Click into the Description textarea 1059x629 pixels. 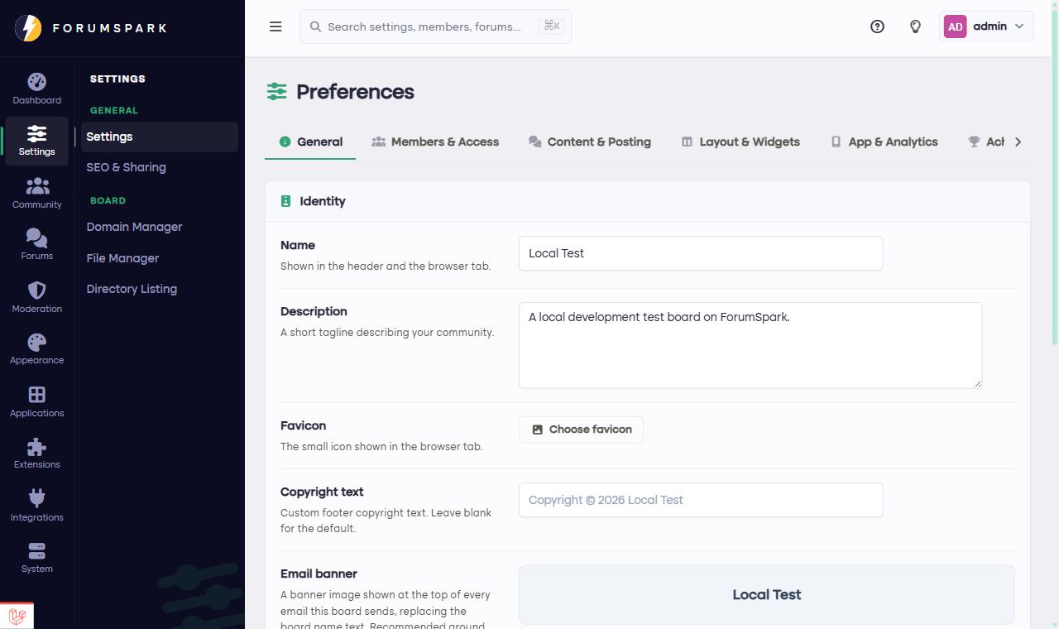750,345
